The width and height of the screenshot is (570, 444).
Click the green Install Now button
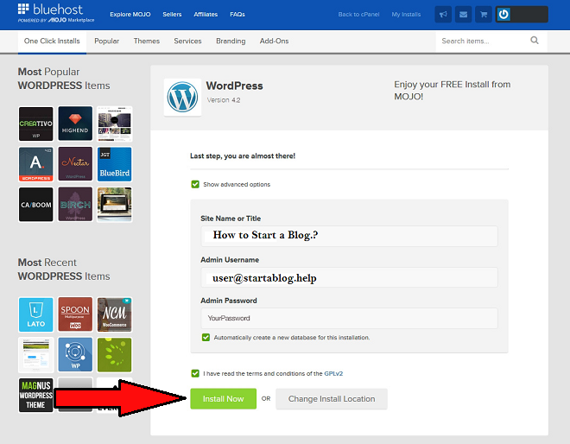click(223, 399)
